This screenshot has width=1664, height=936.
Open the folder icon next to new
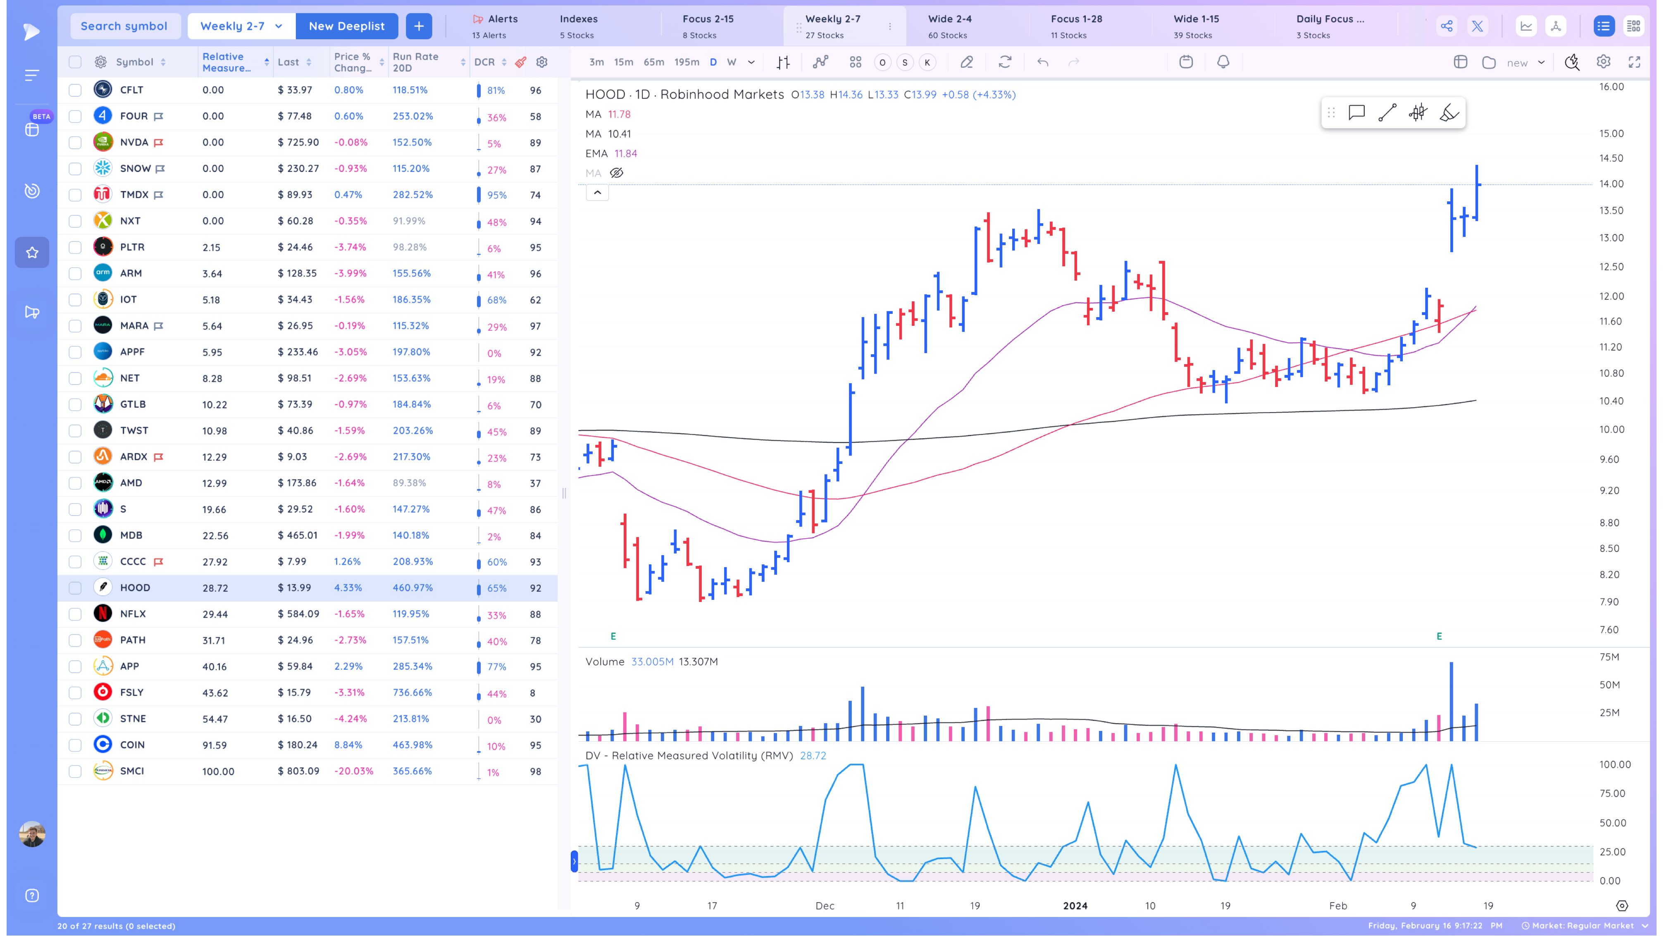(1489, 62)
